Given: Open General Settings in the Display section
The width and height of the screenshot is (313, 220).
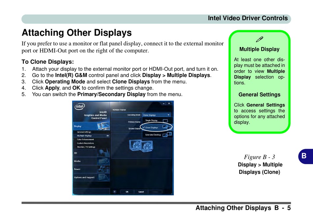Looking at the screenshot, I should pyautogui.click(x=84, y=132).
